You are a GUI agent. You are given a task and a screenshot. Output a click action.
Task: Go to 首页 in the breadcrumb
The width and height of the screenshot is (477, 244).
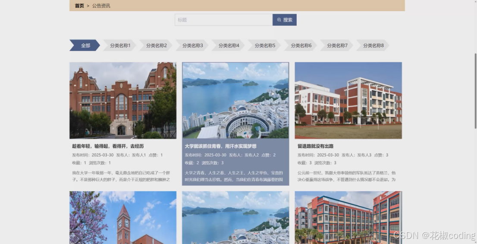[x=79, y=6]
